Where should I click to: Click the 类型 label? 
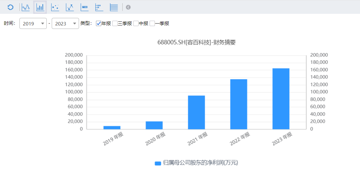point(86,24)
